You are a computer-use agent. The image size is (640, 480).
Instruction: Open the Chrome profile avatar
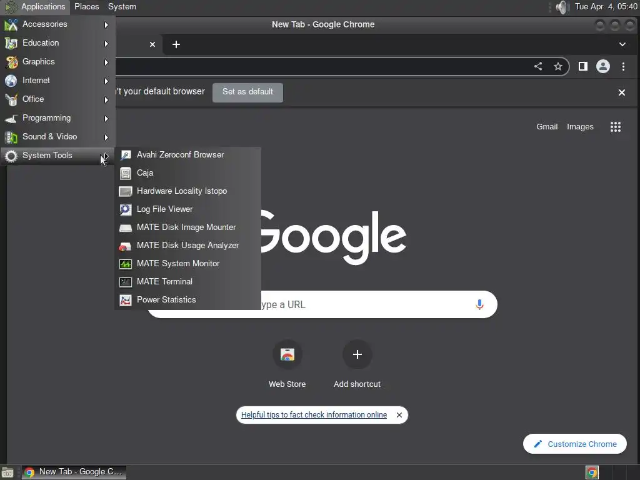(x=603, y=66)
